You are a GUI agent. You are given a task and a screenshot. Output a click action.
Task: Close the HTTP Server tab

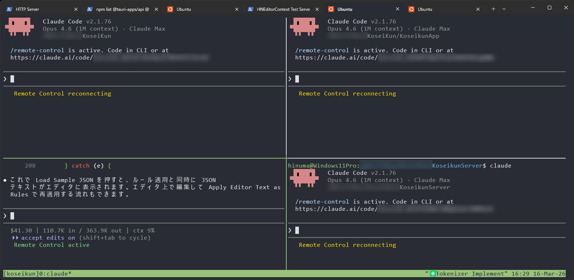coord(76,9)
